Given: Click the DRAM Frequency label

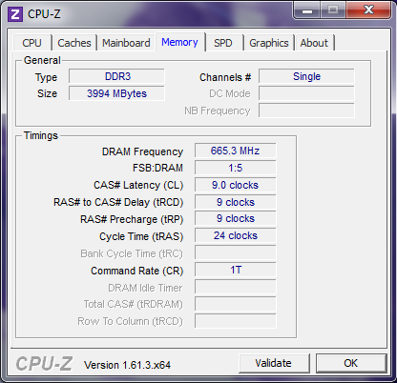Looking at the screenshot, I should point(142,151).
